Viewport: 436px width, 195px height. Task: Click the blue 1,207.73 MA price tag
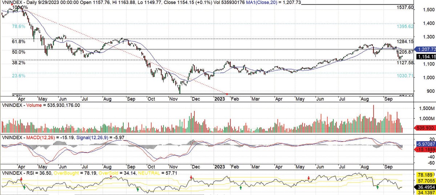pos(425,48)
